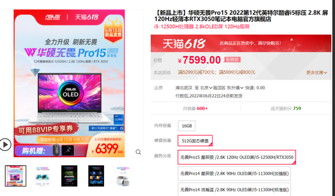Click the 满5299元减700元 shop promotion text
The width and height of the screenshot is (335, 196).
pos(196,72)
